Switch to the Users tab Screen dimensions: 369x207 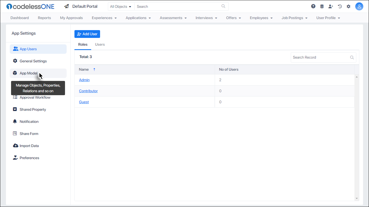(x=100, y=44)
